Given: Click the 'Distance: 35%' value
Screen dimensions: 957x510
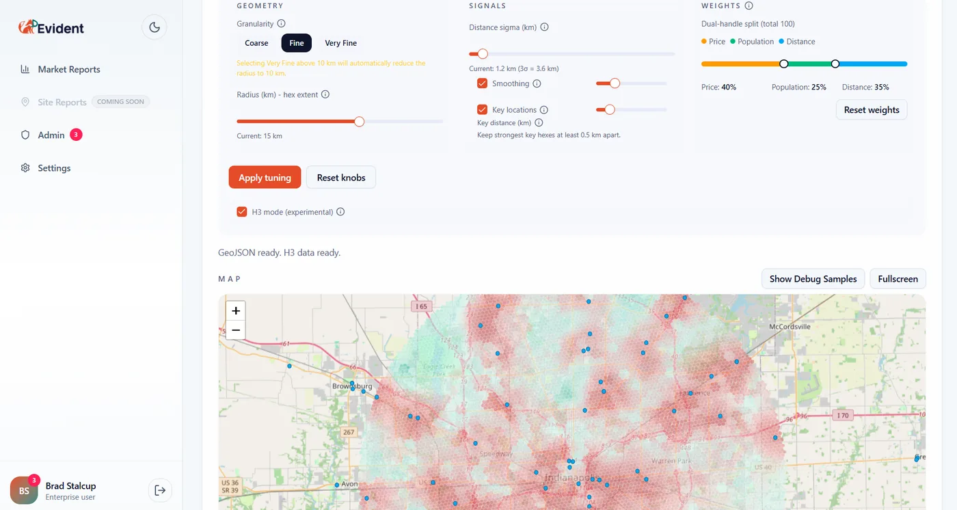Looking at the screenshot, I should (865, 88).
